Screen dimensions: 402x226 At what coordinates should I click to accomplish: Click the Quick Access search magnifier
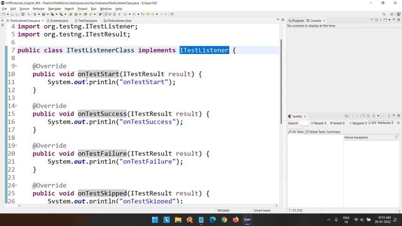coord(384,14)
